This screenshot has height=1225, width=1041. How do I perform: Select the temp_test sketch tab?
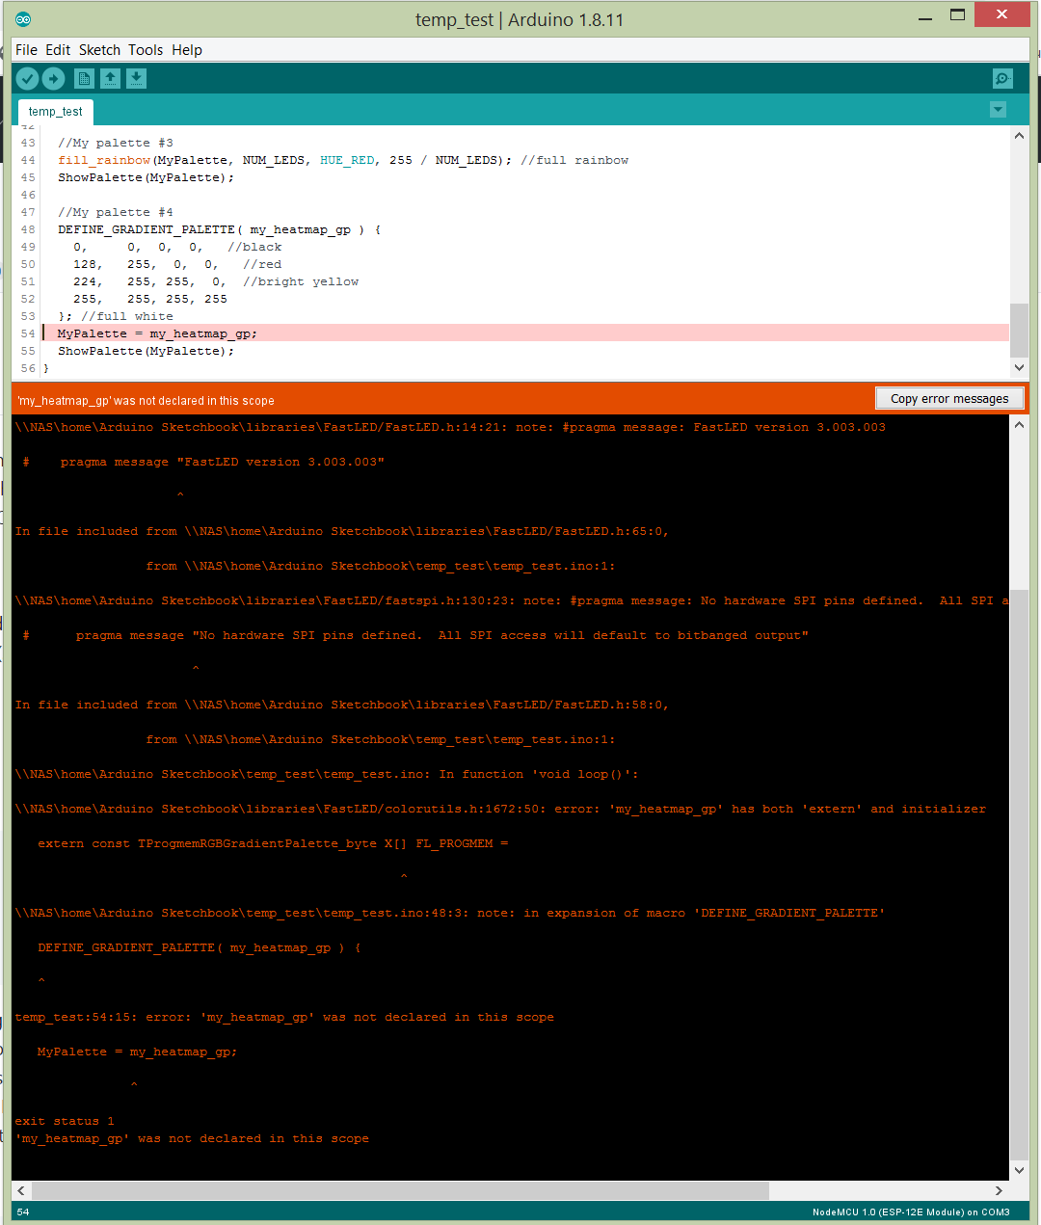click(55, 112)
